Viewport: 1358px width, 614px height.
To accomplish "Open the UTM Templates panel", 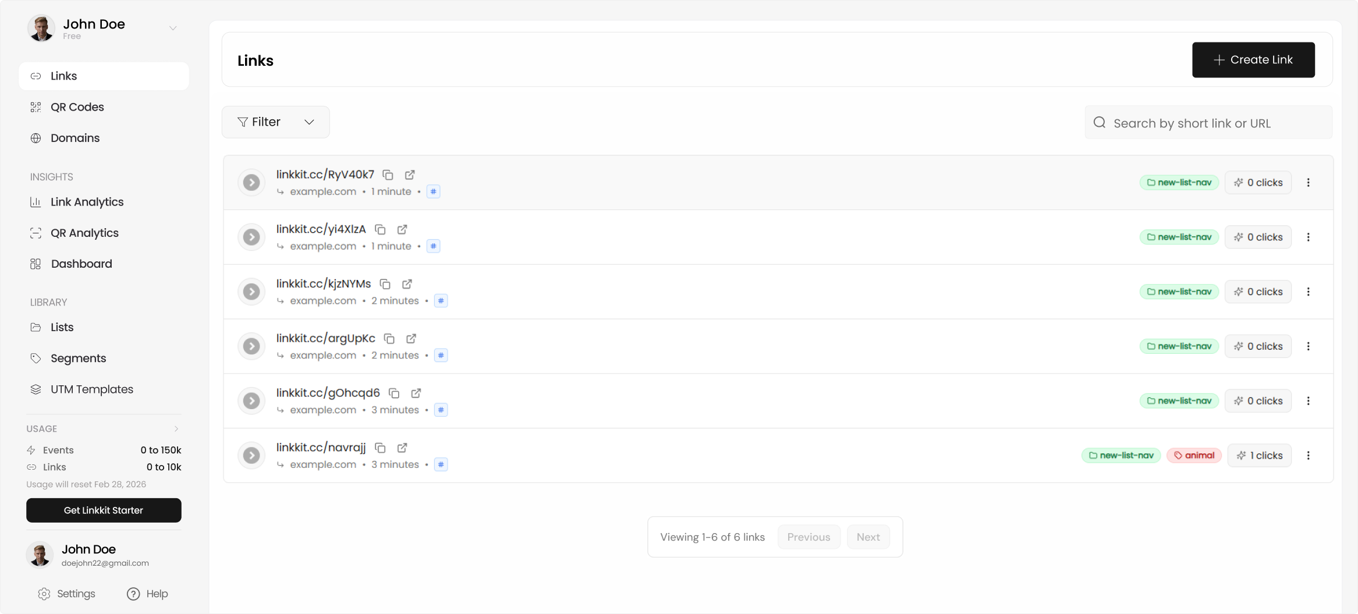I will (91, 389).
